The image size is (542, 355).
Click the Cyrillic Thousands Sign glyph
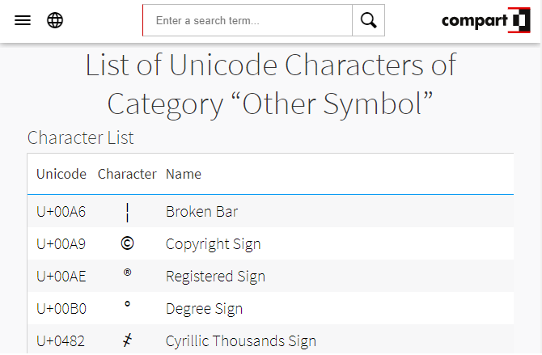(127, 340)
